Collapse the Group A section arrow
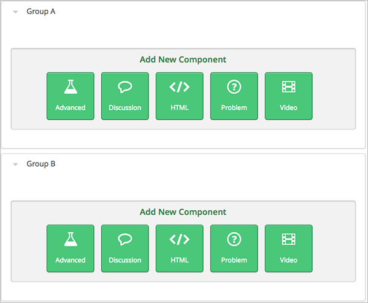Screen dimensions: 368x303 pyautogui.click(x=15, y=12)
